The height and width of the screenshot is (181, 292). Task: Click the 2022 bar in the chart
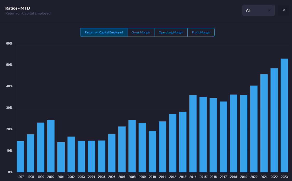274,120
